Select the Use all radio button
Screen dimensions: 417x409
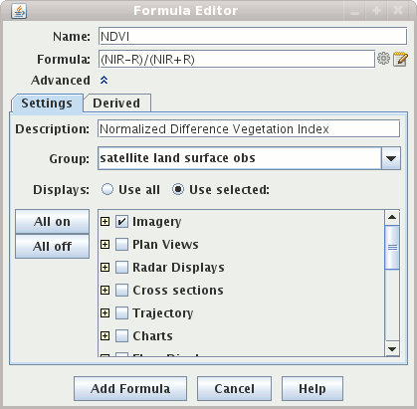coord(107,189)
